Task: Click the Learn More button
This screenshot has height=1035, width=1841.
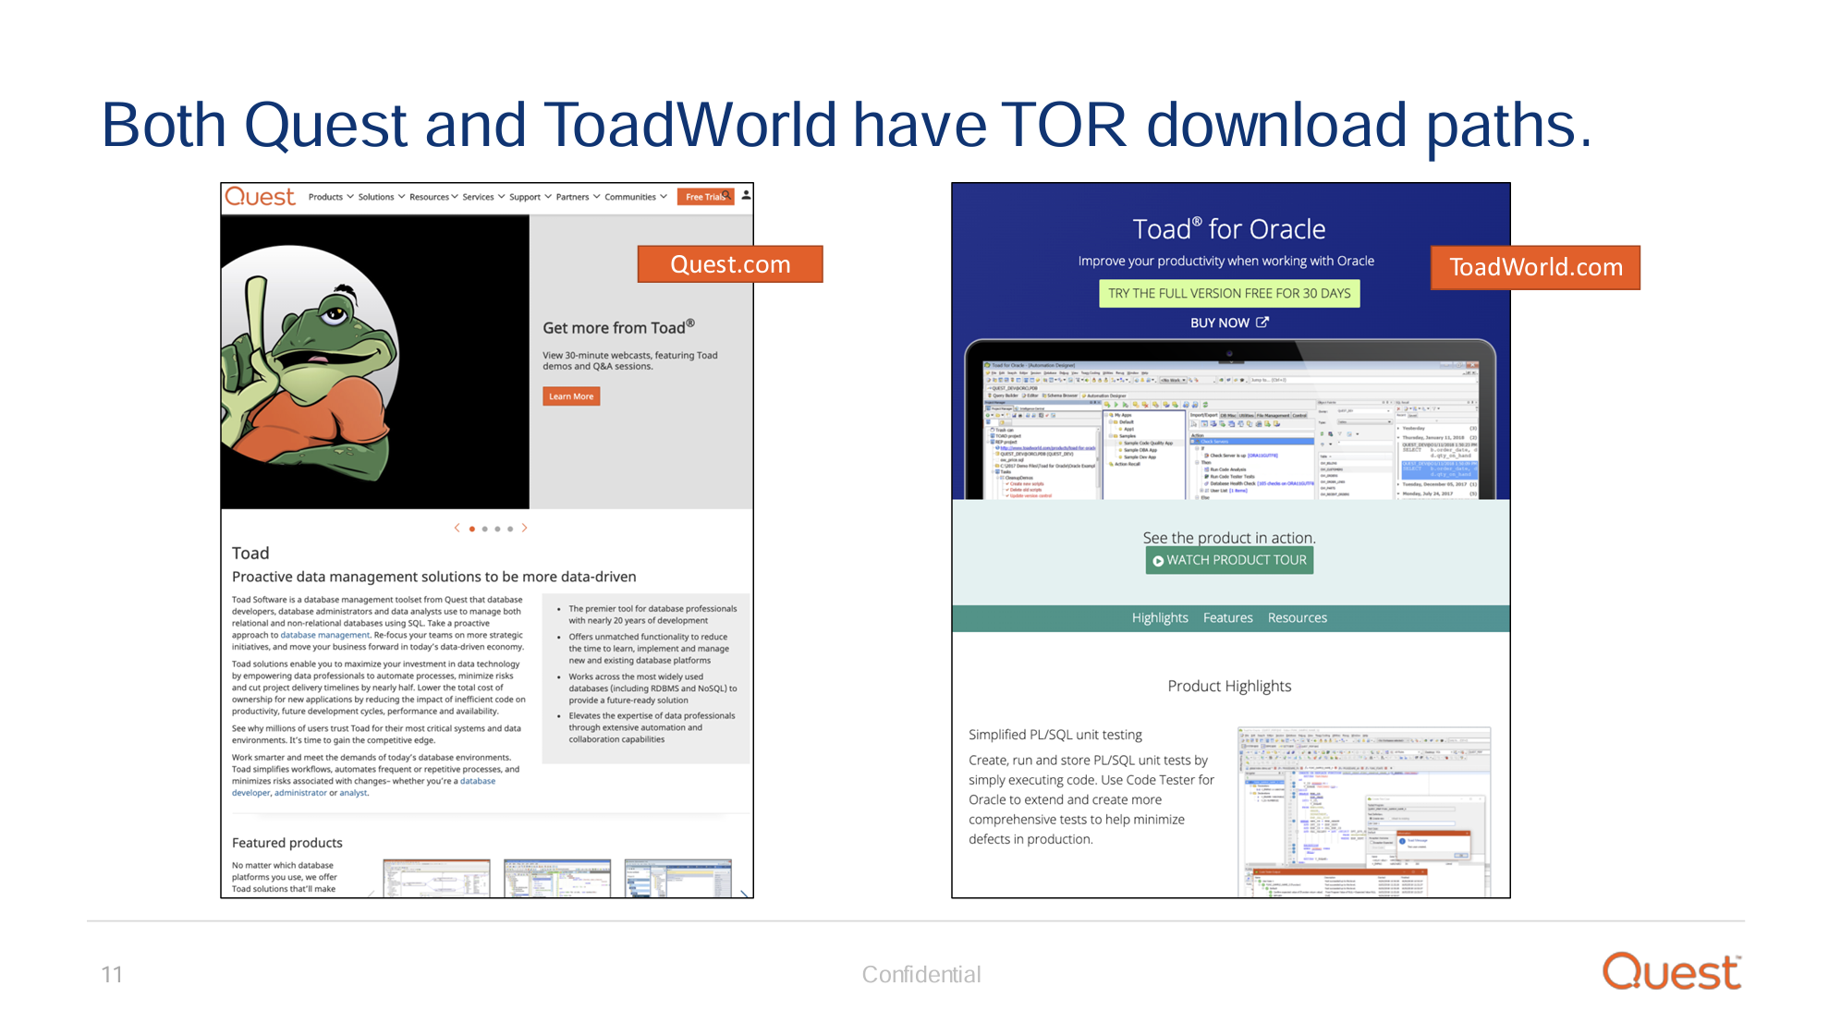Action: (571, 396)
